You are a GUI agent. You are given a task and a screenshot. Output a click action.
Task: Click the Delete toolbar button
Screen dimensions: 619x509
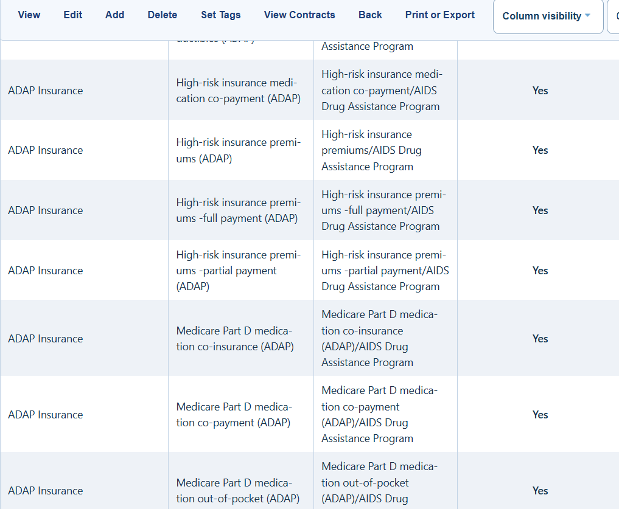coord(163,15)
